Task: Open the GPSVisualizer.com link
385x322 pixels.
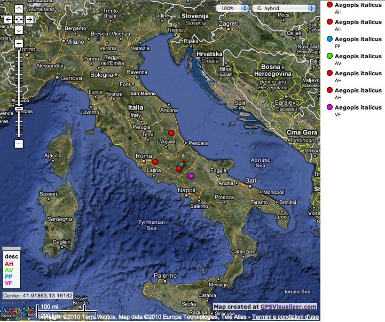Action: [288, 307]
